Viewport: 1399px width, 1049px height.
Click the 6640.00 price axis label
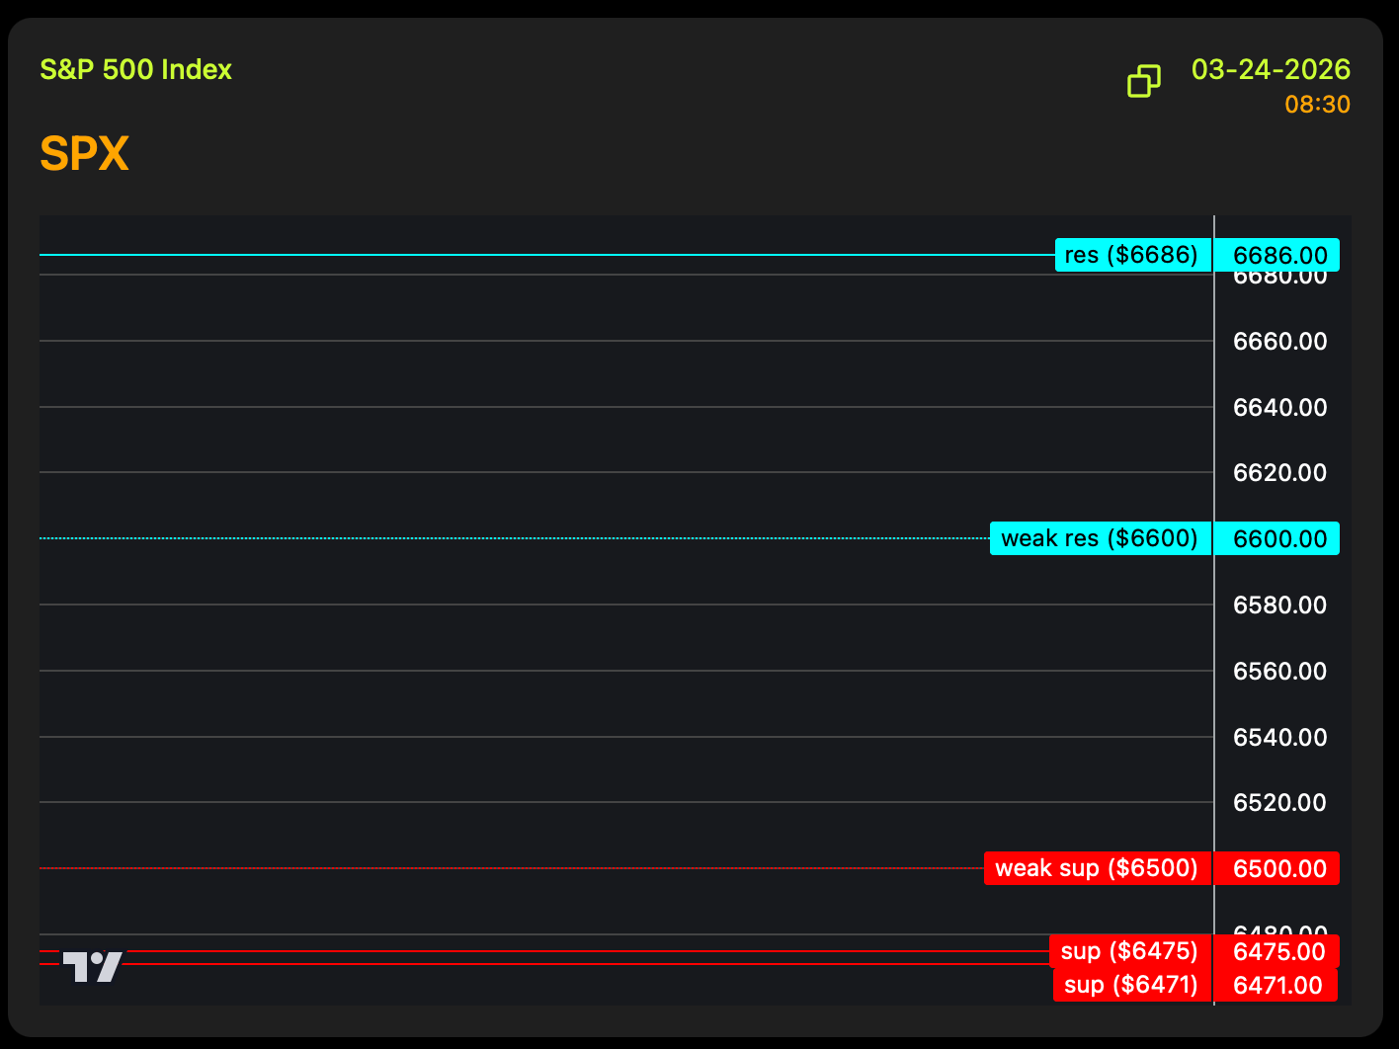click(x=1279, y=407)
